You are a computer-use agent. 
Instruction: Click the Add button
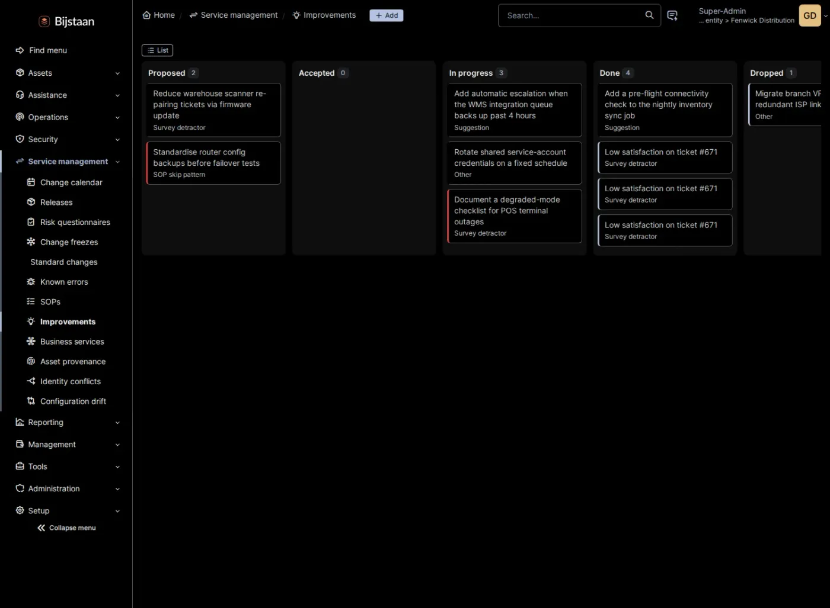click(387, 15)
